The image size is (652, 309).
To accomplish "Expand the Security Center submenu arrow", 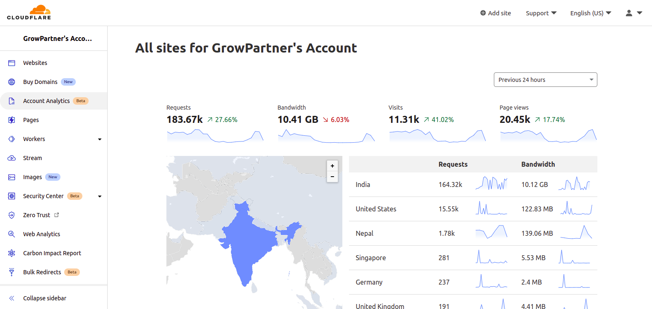I will click(100, 196).
